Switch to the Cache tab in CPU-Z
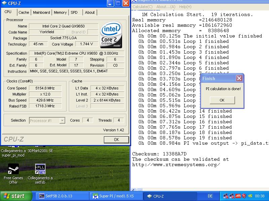Viewport: 269px width, 201px height. (x=24, y=12)
